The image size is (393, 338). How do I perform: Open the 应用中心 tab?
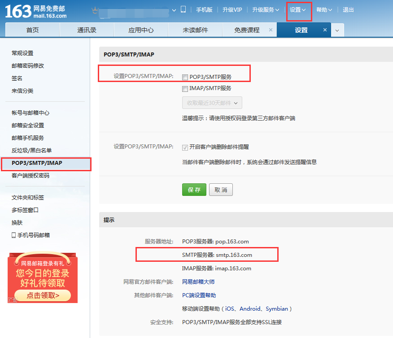141,30
